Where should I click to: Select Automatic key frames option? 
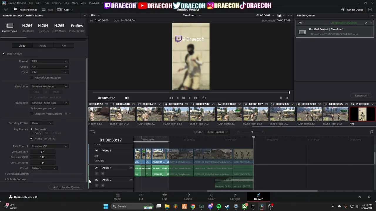31,129
